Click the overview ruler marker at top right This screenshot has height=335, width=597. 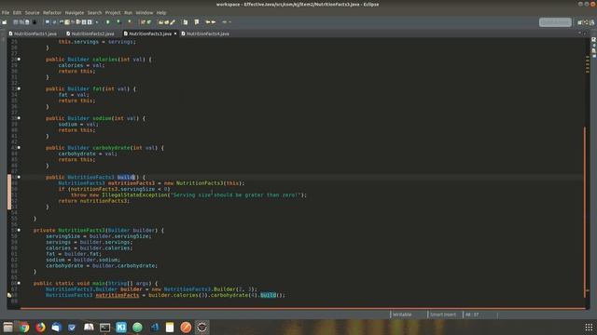(588, 57)
